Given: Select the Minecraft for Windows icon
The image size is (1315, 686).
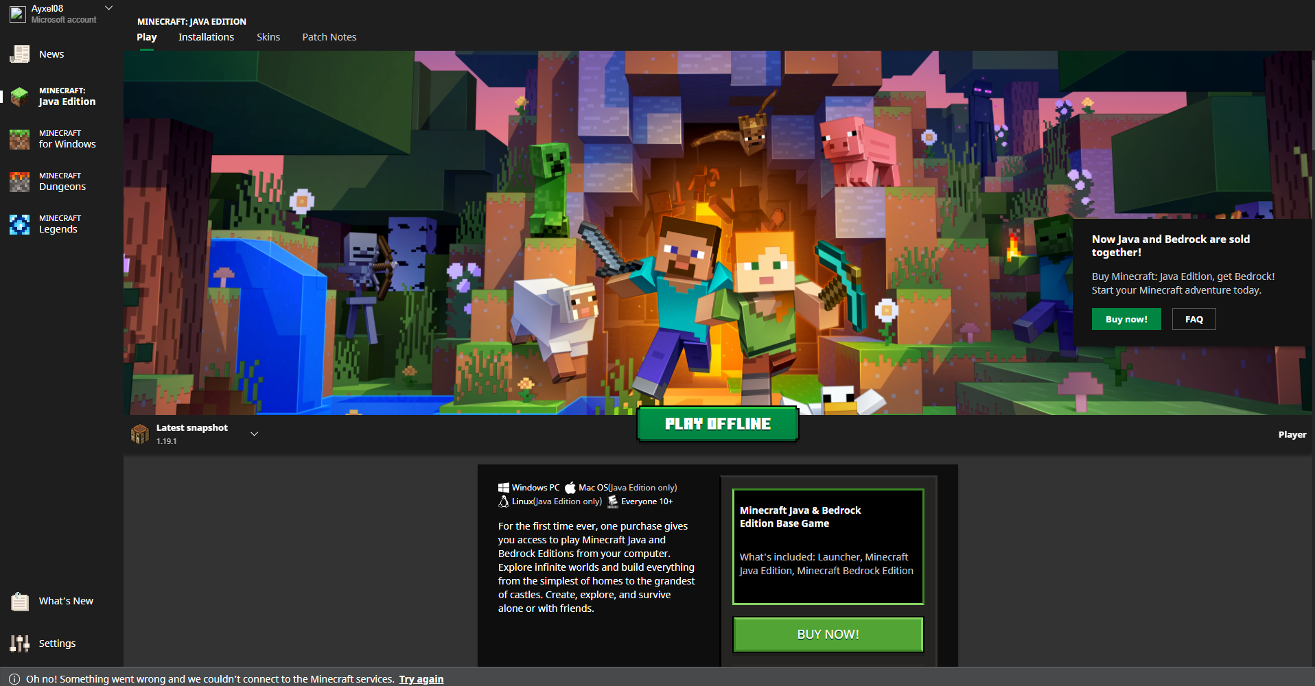Looking at the screenshot, I should tap(19, 139).
